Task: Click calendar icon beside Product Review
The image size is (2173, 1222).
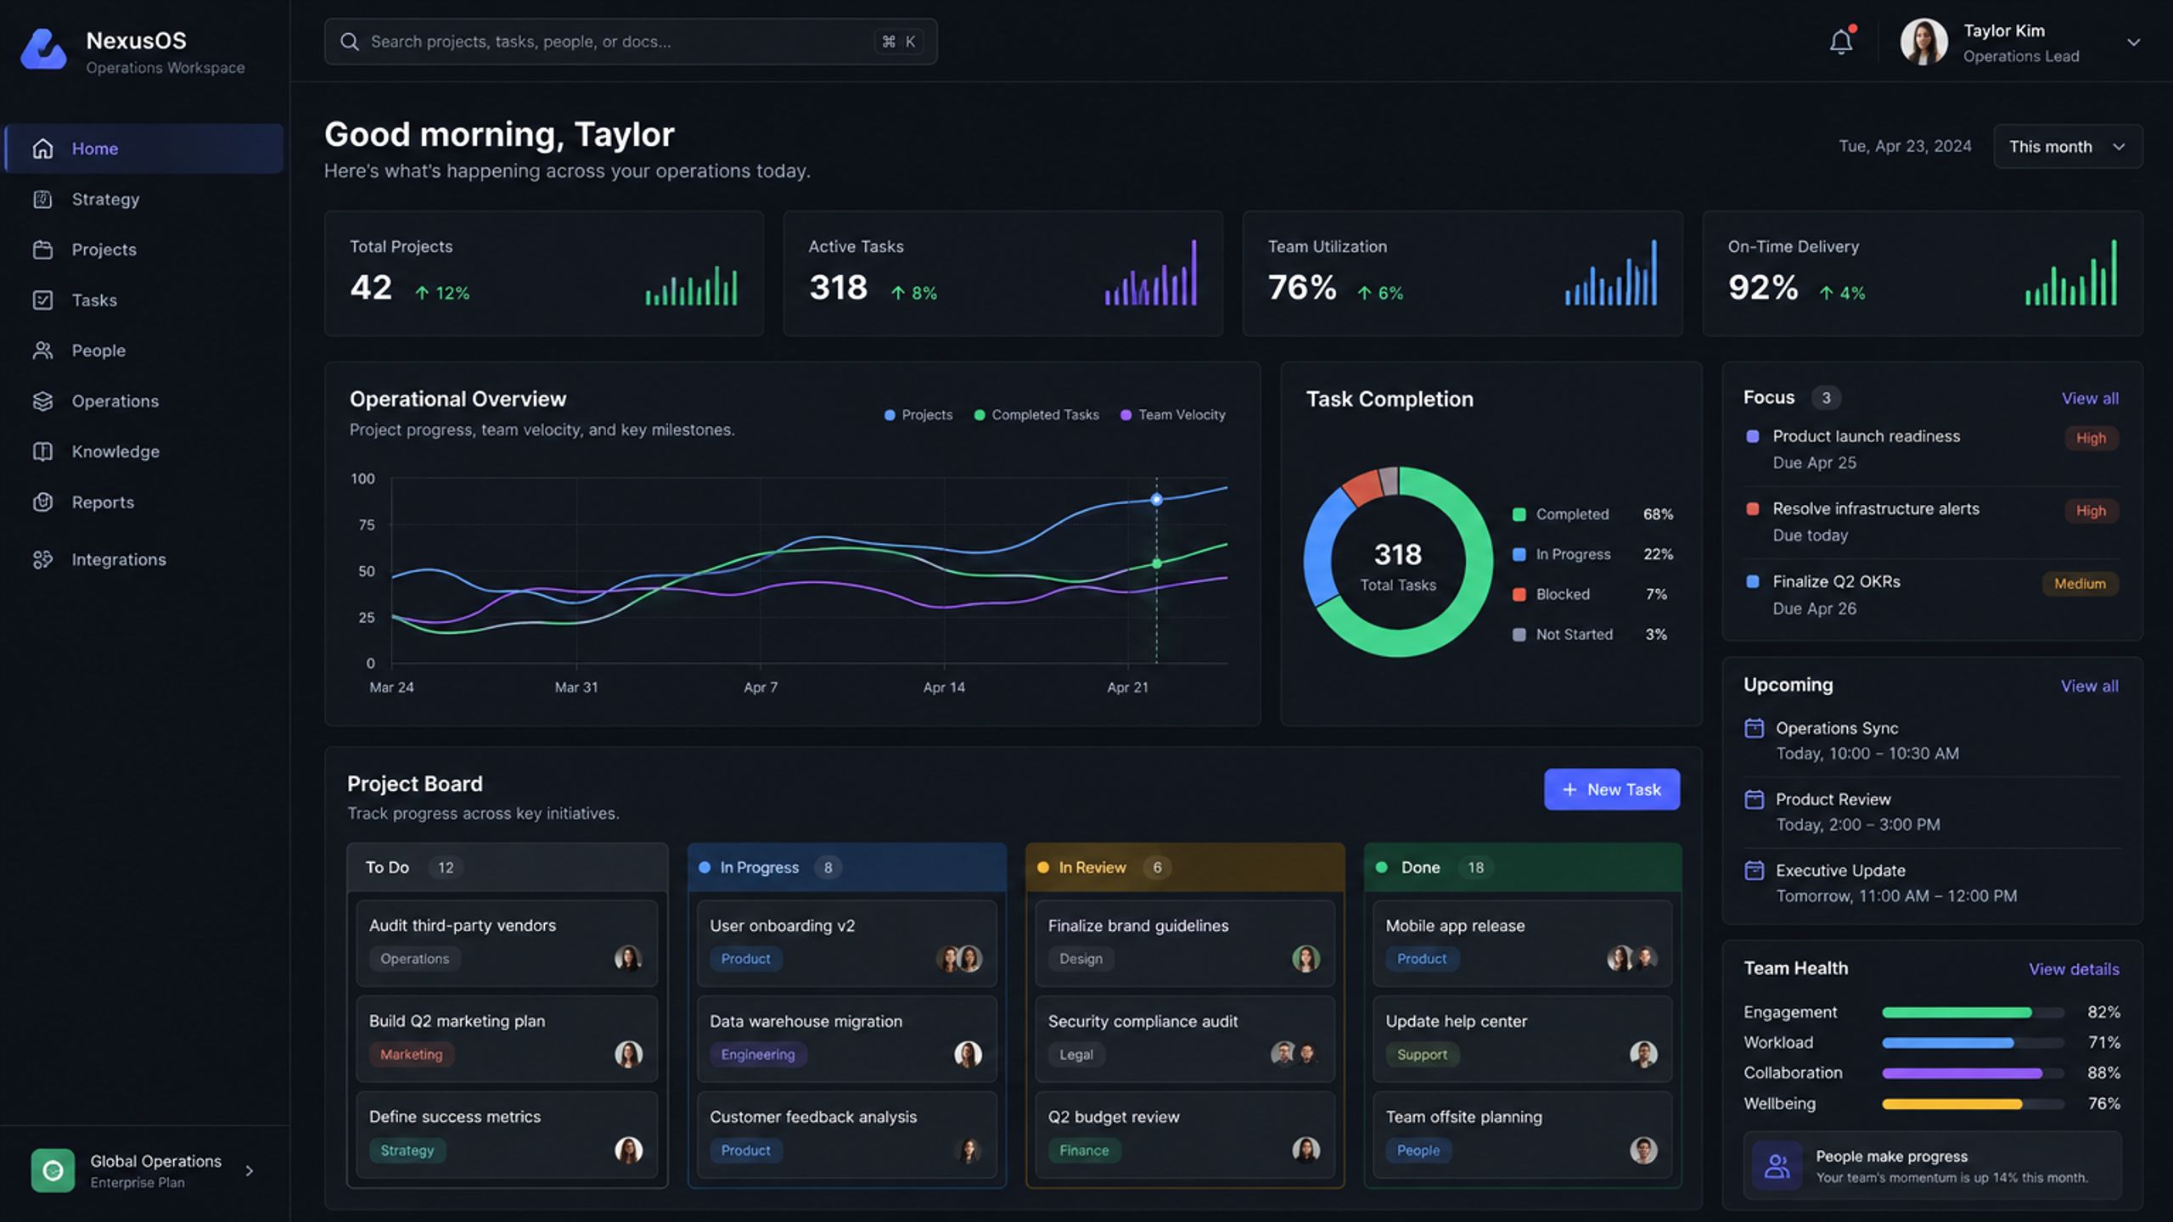Action: coord(1754,799)
